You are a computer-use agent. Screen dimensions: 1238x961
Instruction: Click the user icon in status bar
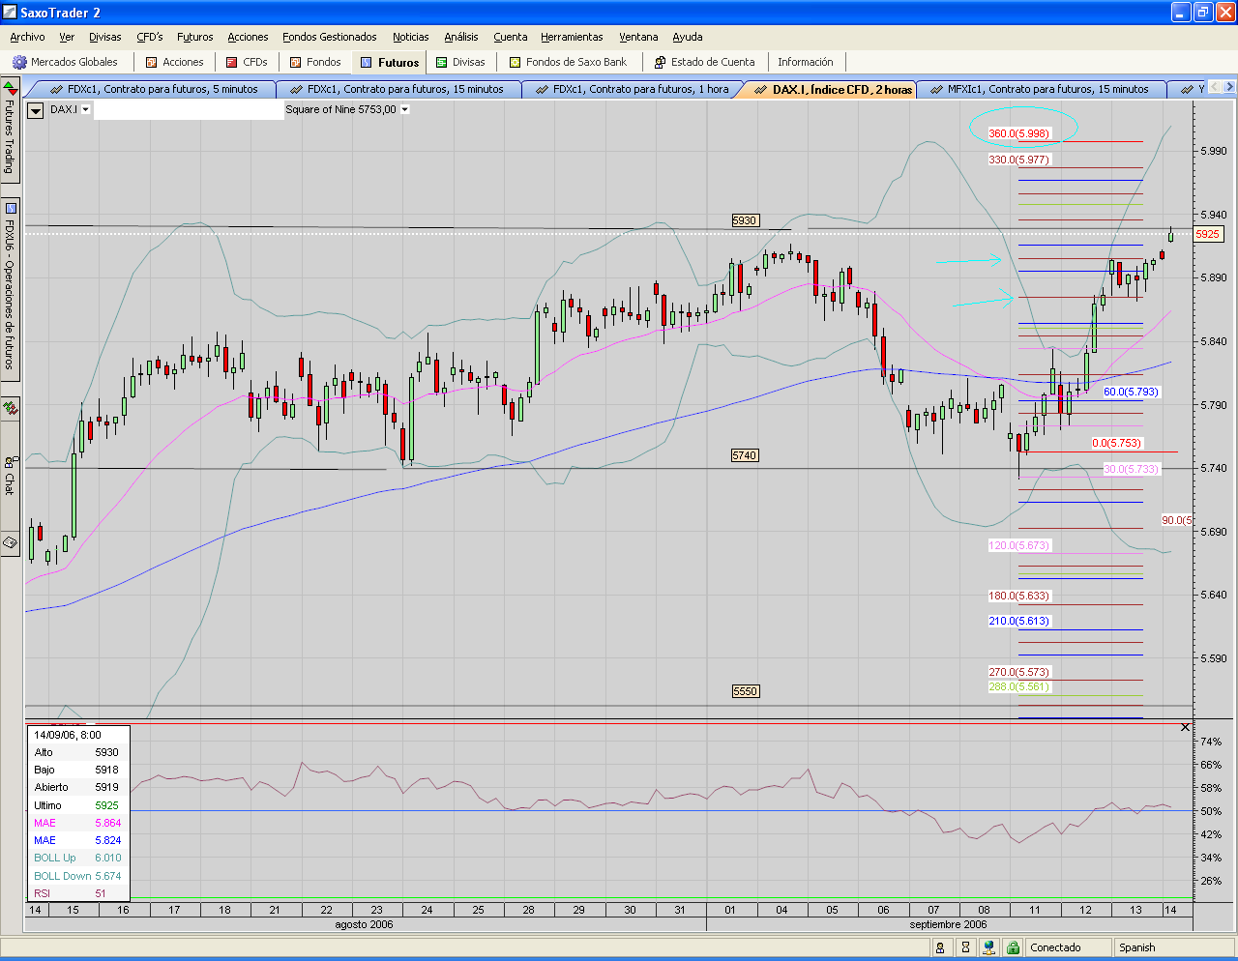(939, 947)
